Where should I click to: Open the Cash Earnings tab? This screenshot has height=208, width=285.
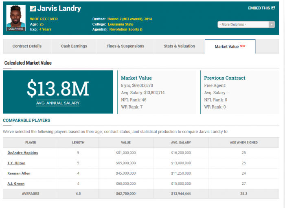coord(74,46)
